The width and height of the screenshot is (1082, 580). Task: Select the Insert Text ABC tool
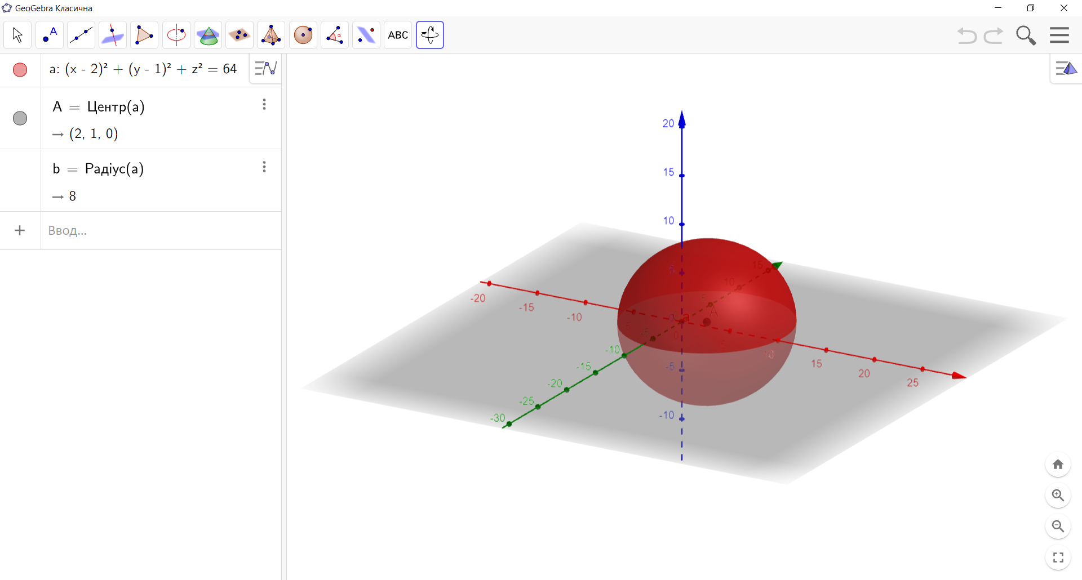point(398,34)
